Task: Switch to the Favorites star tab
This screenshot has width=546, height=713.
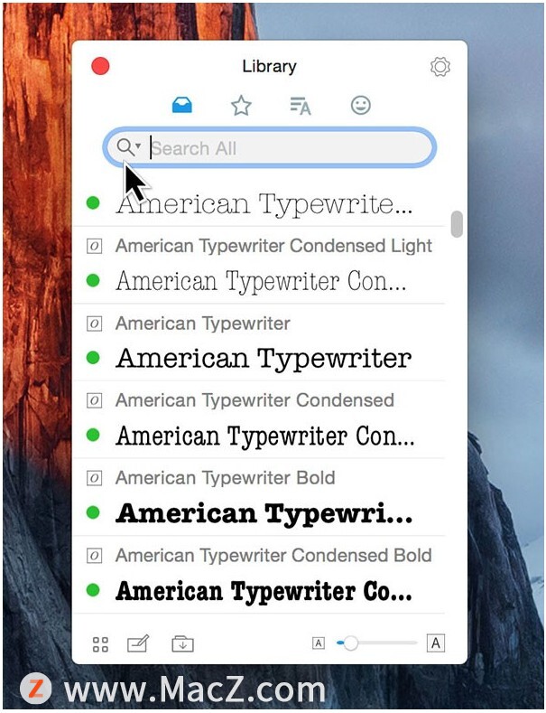Action: [241, 106]
